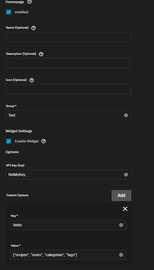The image size is (154, 270).
Task: Click the Homepage section title
Action: pyautogui.click(x=15, y=2)
